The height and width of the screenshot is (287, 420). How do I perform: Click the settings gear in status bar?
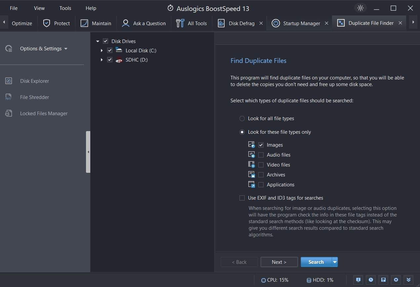396,280
